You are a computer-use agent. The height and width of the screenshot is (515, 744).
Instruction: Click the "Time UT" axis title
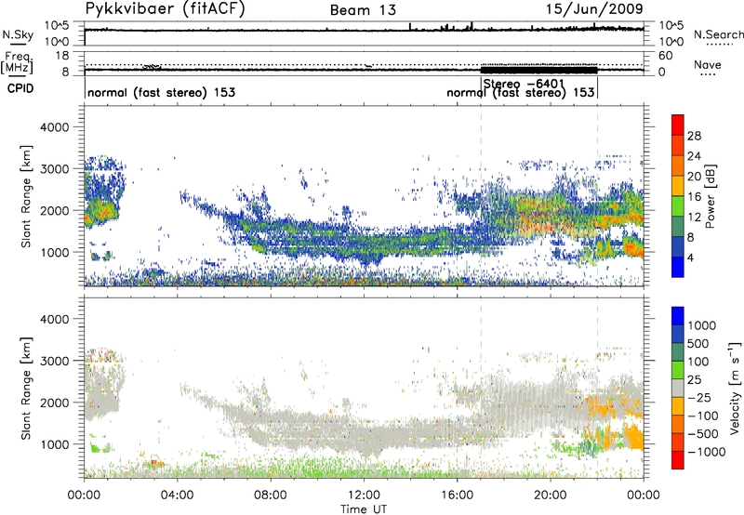(x=364, y=509)
